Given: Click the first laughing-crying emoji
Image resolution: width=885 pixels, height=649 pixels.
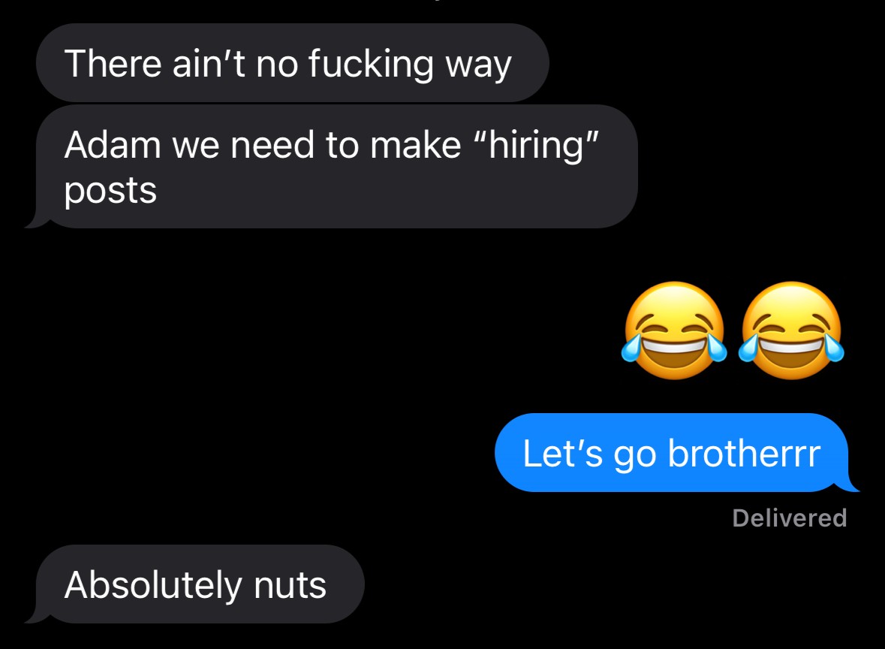Looking at the screenshot, I should point(674,331).
